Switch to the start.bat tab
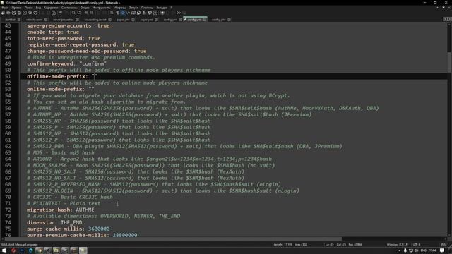 point(11,20)
